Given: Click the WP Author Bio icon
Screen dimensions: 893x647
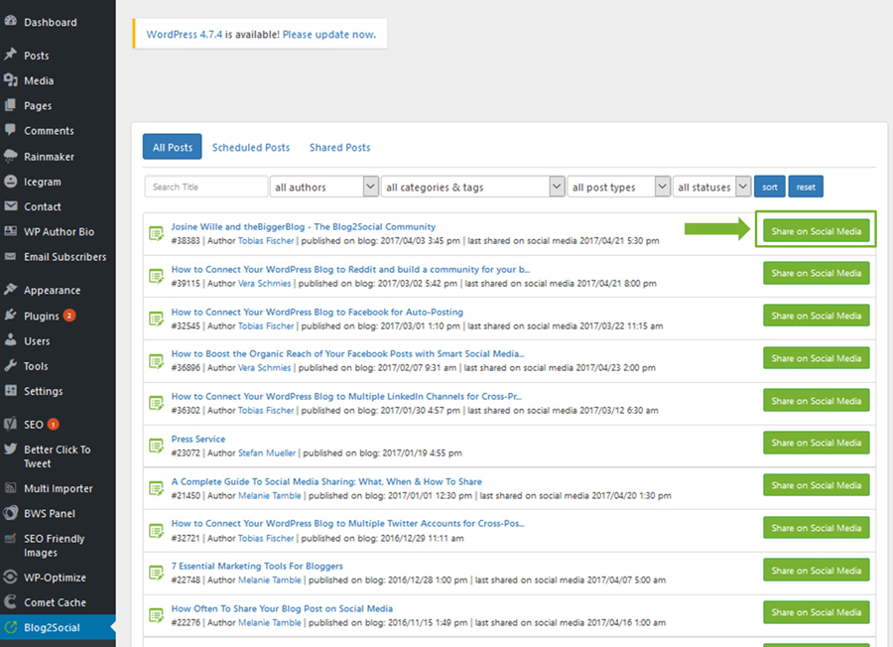Looking at the screenshot, I should coord(10,230).
